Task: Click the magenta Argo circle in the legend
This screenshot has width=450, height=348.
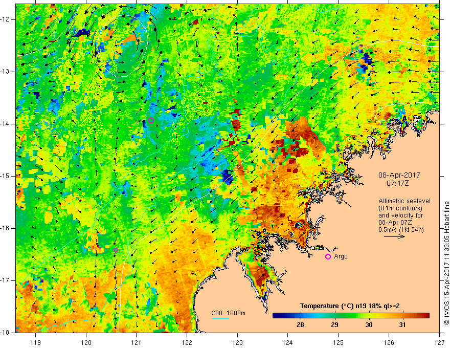Action: click(x=328, y=257)
